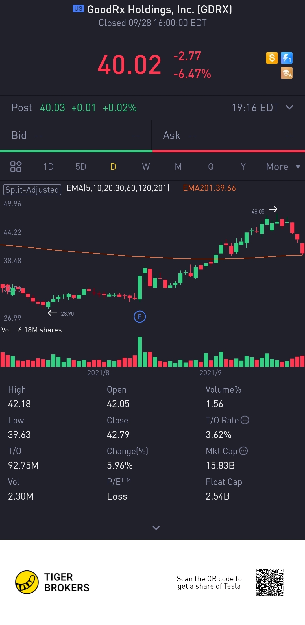This screenshot has height=625, width=305.
Task: Open the More timeframe dropdown
Action: coord(283,167)
